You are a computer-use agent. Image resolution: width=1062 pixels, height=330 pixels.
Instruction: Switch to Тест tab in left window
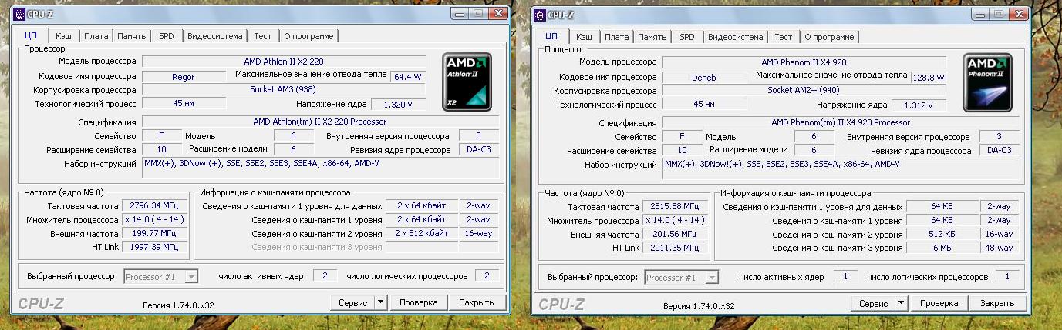[263, 36]
